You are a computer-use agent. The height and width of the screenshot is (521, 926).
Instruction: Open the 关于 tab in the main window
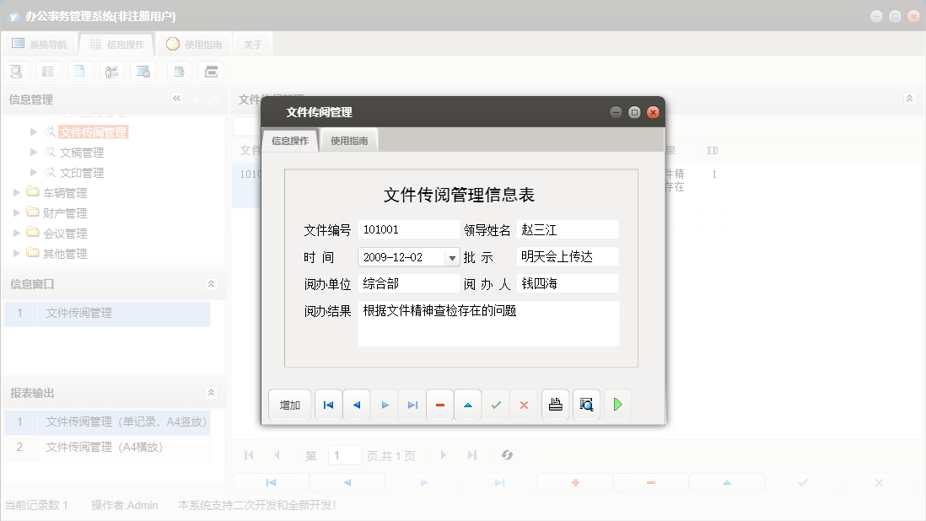click(252, 44)
